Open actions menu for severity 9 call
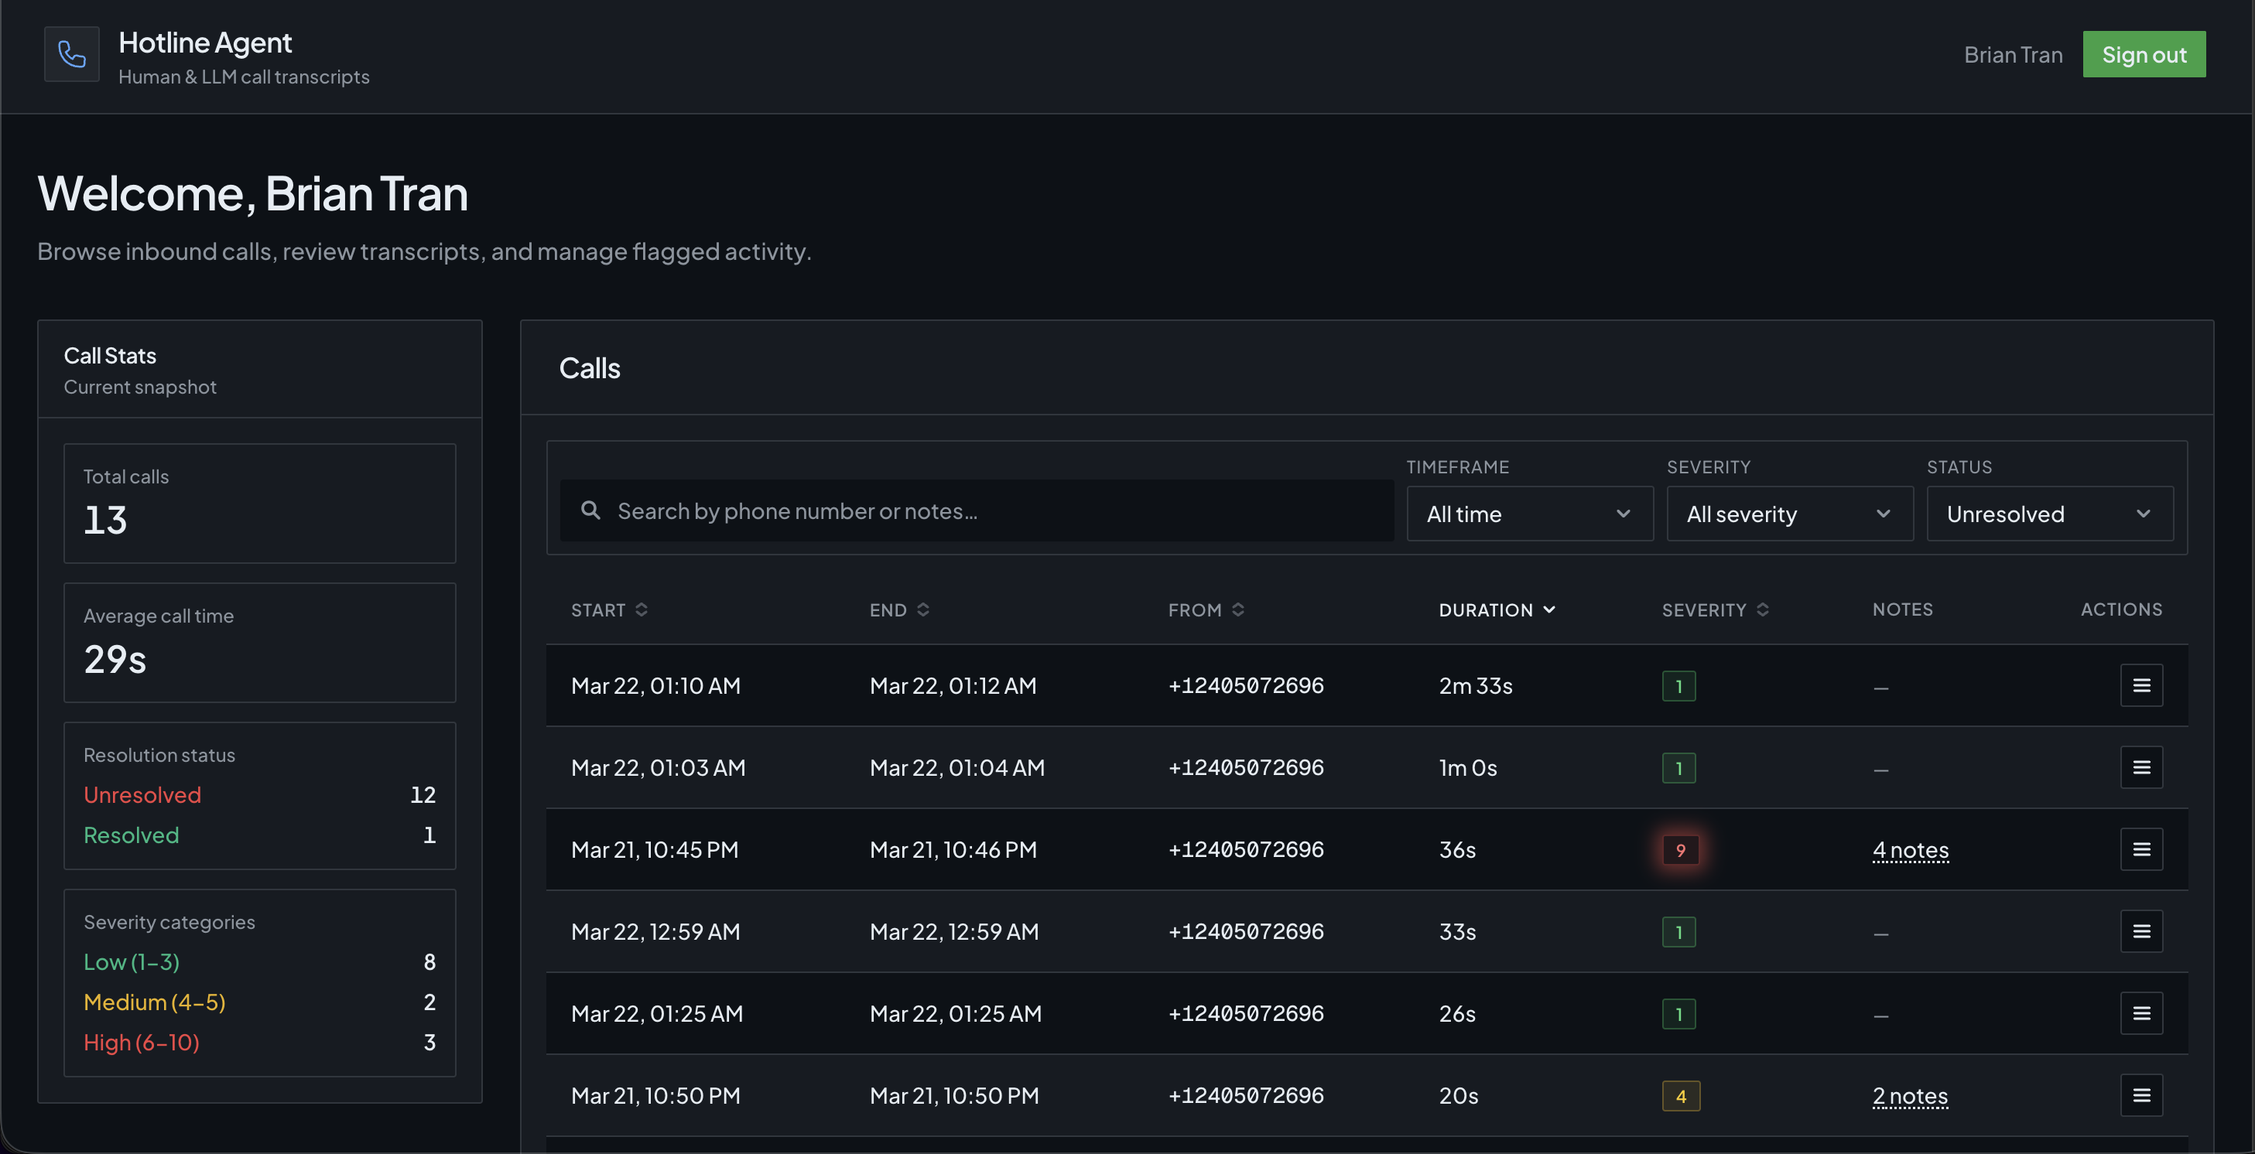Screen dimensions: 2255x1154 tap(2140, 849)
